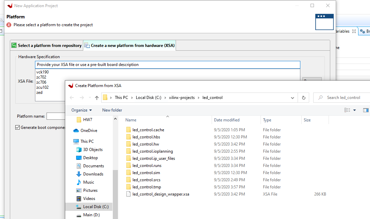Switch to 'Create a new platform from hardware (XSA)' tab
Image resolution: width=370 pixels, height=219 pixels.
click(129, 45)
